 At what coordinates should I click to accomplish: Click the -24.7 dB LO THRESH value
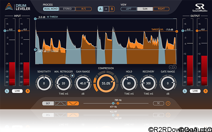pyautogui.click(x=42, y=51)
